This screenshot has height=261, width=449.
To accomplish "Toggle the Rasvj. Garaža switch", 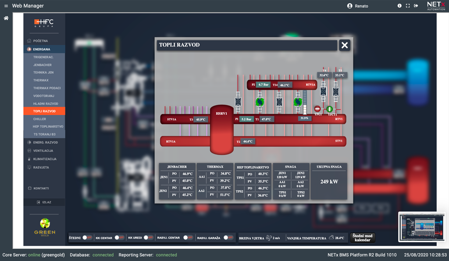I will point(228,238).
